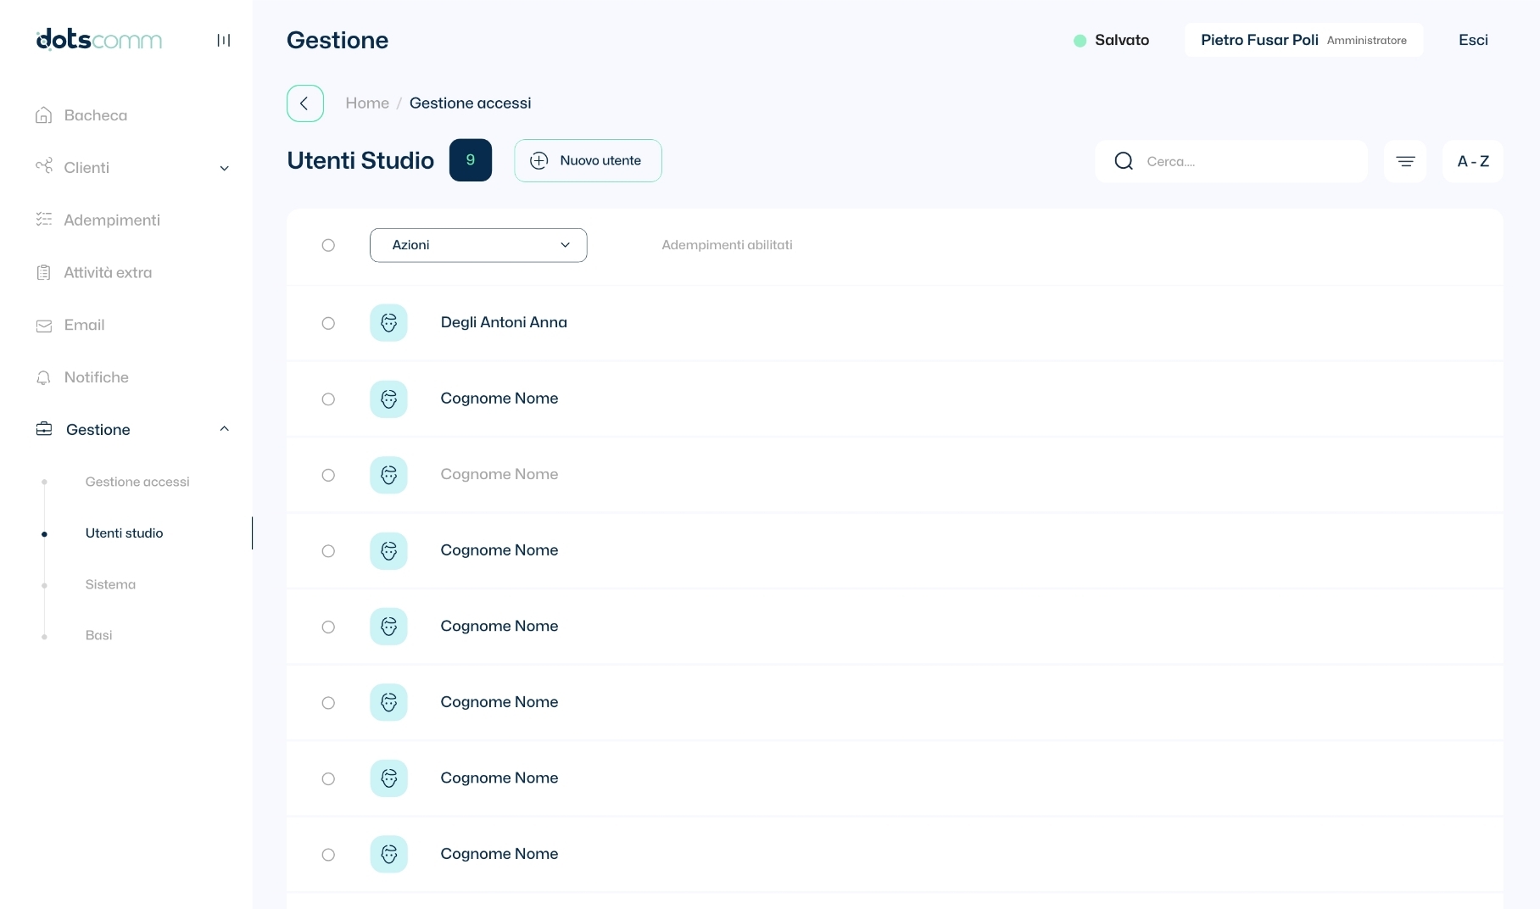Click the Nuovo utente button
Viewport: 1540px width, 909px height.
[x=588, y=160]
